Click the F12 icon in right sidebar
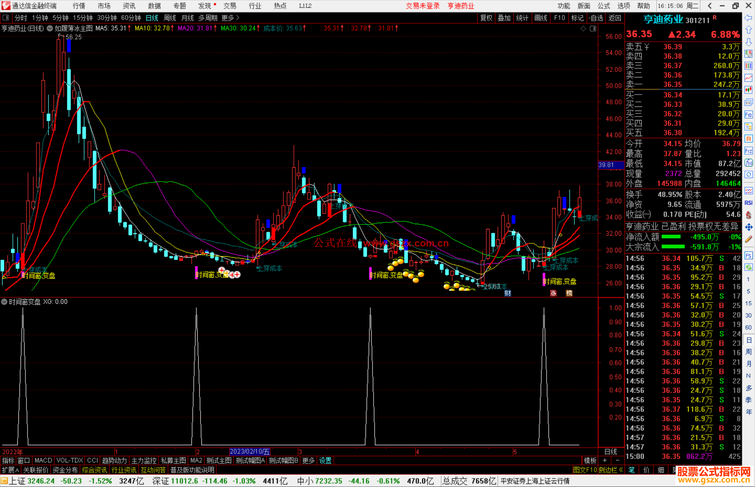 748,151
